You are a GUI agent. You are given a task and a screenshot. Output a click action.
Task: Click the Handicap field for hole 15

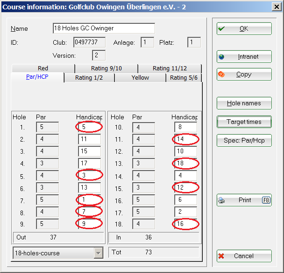pos(185,188)
